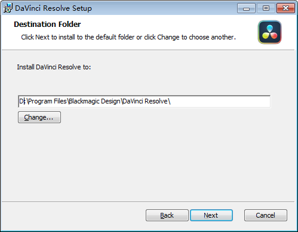Click the DaVinci Resolve logo
This screenshot has width=298, height=232.
(x=270, y=32)
